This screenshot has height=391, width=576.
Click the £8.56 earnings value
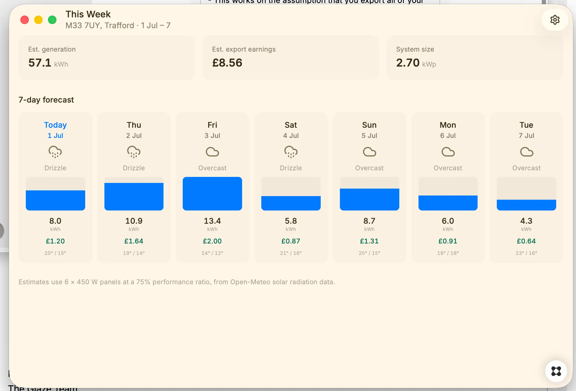(x=227, y=63)
